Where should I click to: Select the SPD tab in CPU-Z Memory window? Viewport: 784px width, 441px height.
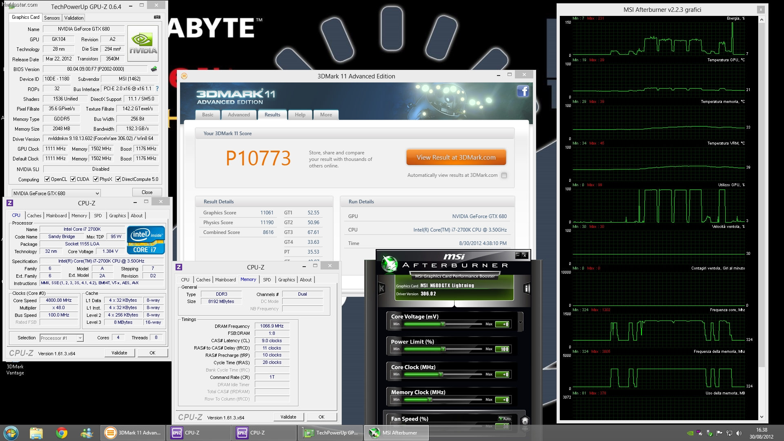click(267, 280)
